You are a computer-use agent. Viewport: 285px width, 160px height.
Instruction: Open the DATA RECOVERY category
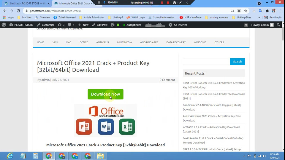click(x=176, y=42)
